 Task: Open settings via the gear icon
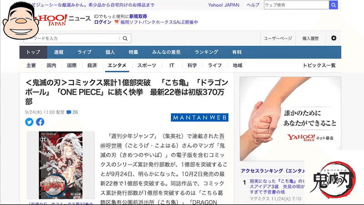(x=334, y=38)
